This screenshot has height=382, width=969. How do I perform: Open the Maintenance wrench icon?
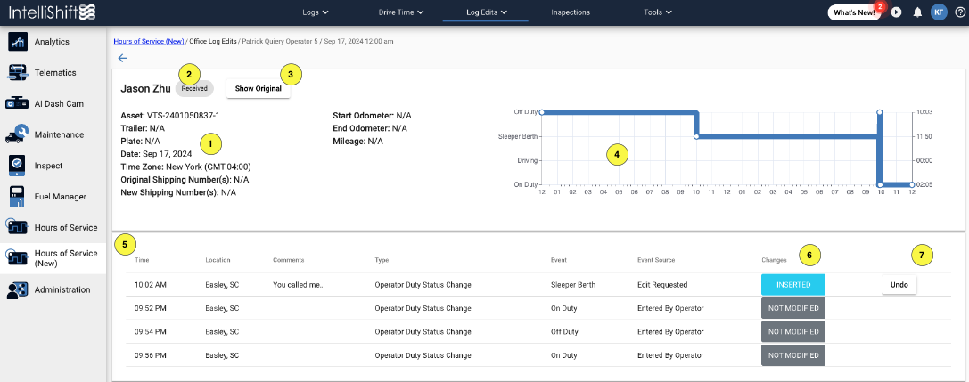click(17, 134)
